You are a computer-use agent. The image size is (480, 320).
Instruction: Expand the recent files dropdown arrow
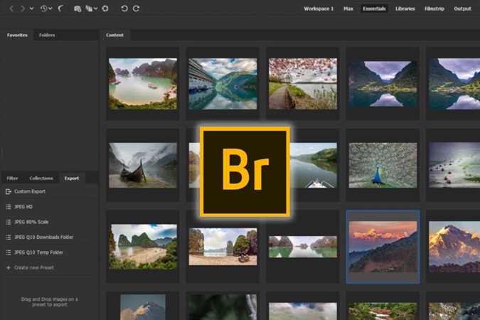click(x=50, y=9)
